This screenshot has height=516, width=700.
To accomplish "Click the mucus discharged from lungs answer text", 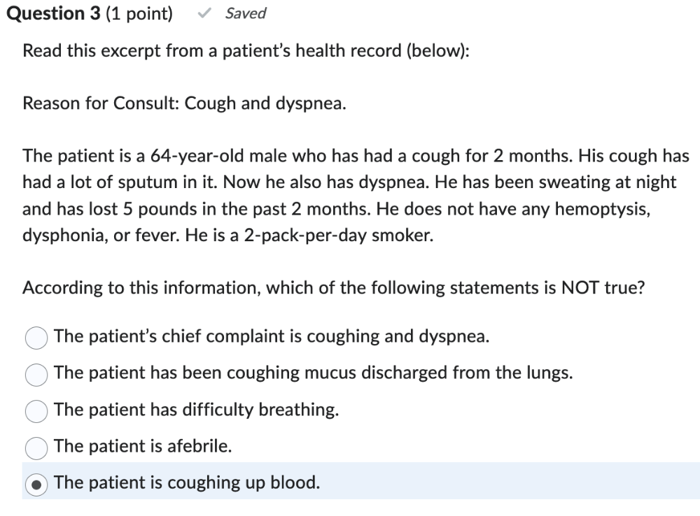I will pyautogui.click(x=313, y=373).
